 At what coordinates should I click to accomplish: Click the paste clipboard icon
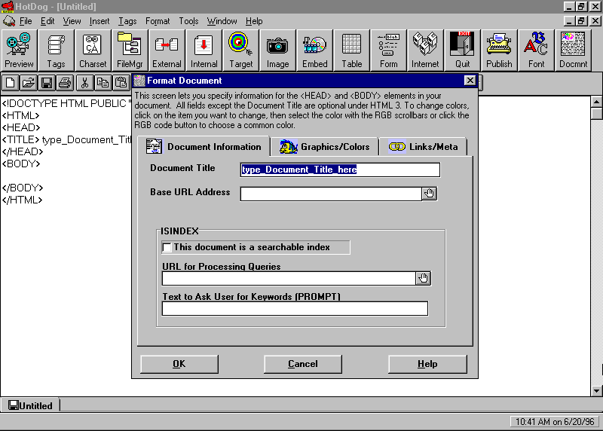pyautogui.click(x=121, y=83)
